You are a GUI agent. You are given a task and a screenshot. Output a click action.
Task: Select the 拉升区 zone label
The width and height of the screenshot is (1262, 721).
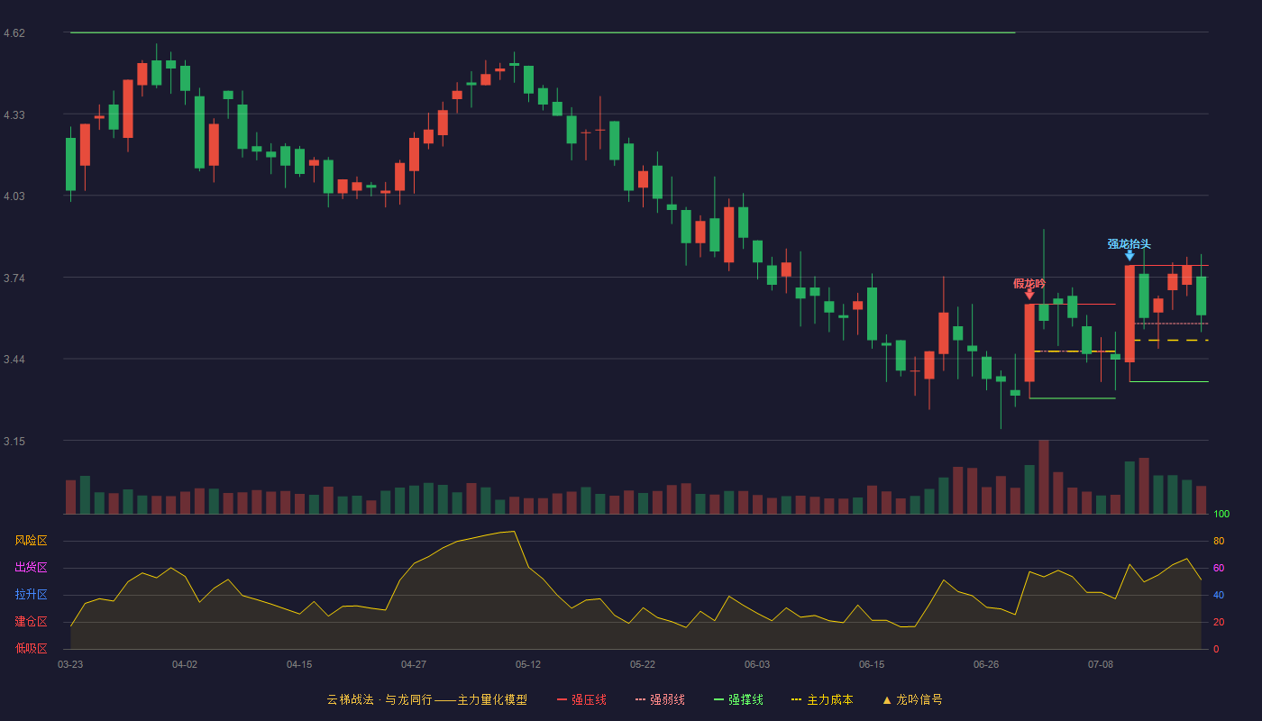(x=31, y=595)
